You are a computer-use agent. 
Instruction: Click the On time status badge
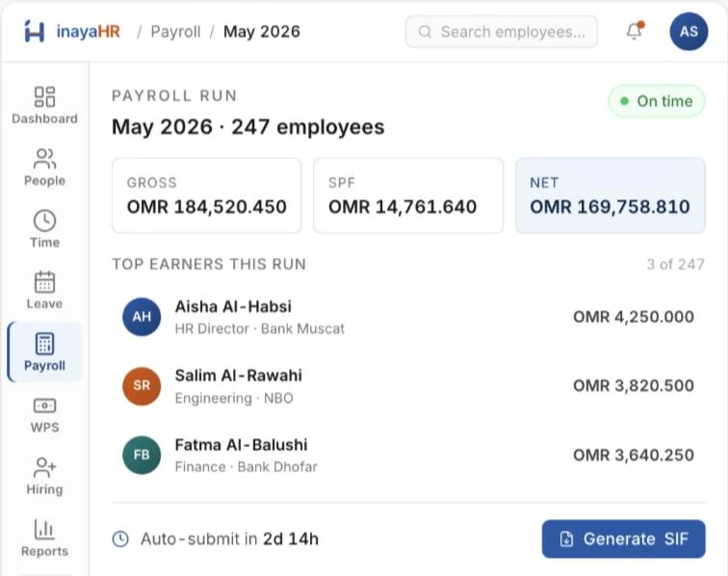[x=657, y=101]
